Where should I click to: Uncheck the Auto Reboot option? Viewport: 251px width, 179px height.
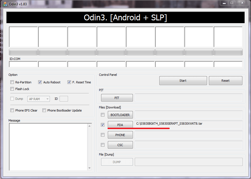[40, 82]
